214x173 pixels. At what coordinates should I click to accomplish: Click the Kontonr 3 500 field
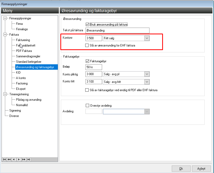pyautogui.click(x=94, y=38)
